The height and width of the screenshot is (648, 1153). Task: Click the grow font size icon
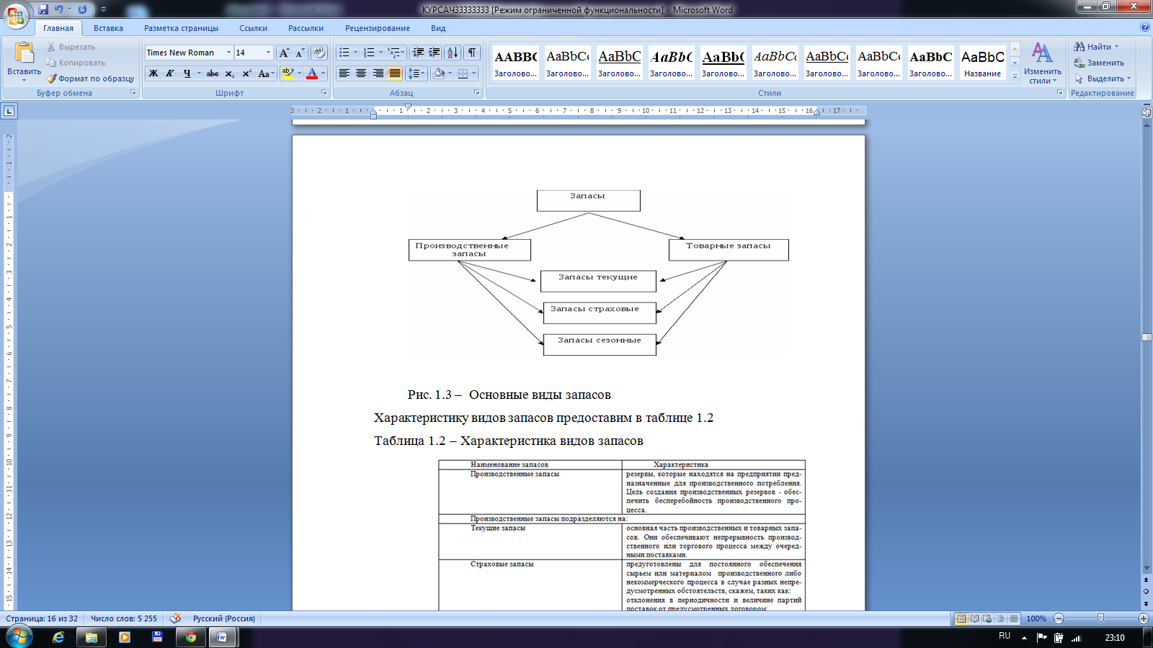[284, 53]
